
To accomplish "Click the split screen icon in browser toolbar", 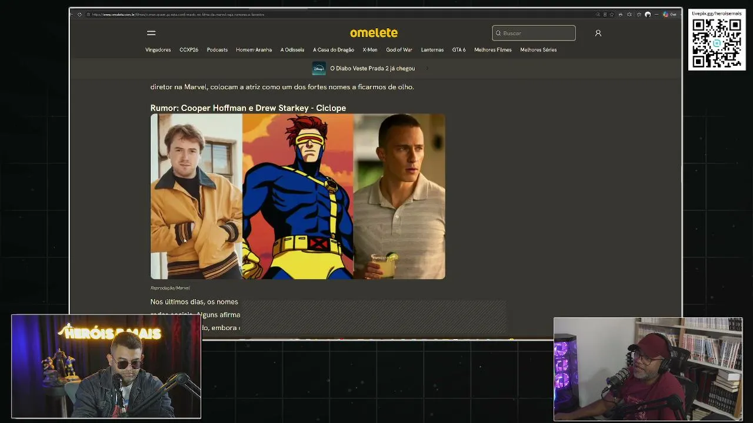I will [x=605, y=15].
